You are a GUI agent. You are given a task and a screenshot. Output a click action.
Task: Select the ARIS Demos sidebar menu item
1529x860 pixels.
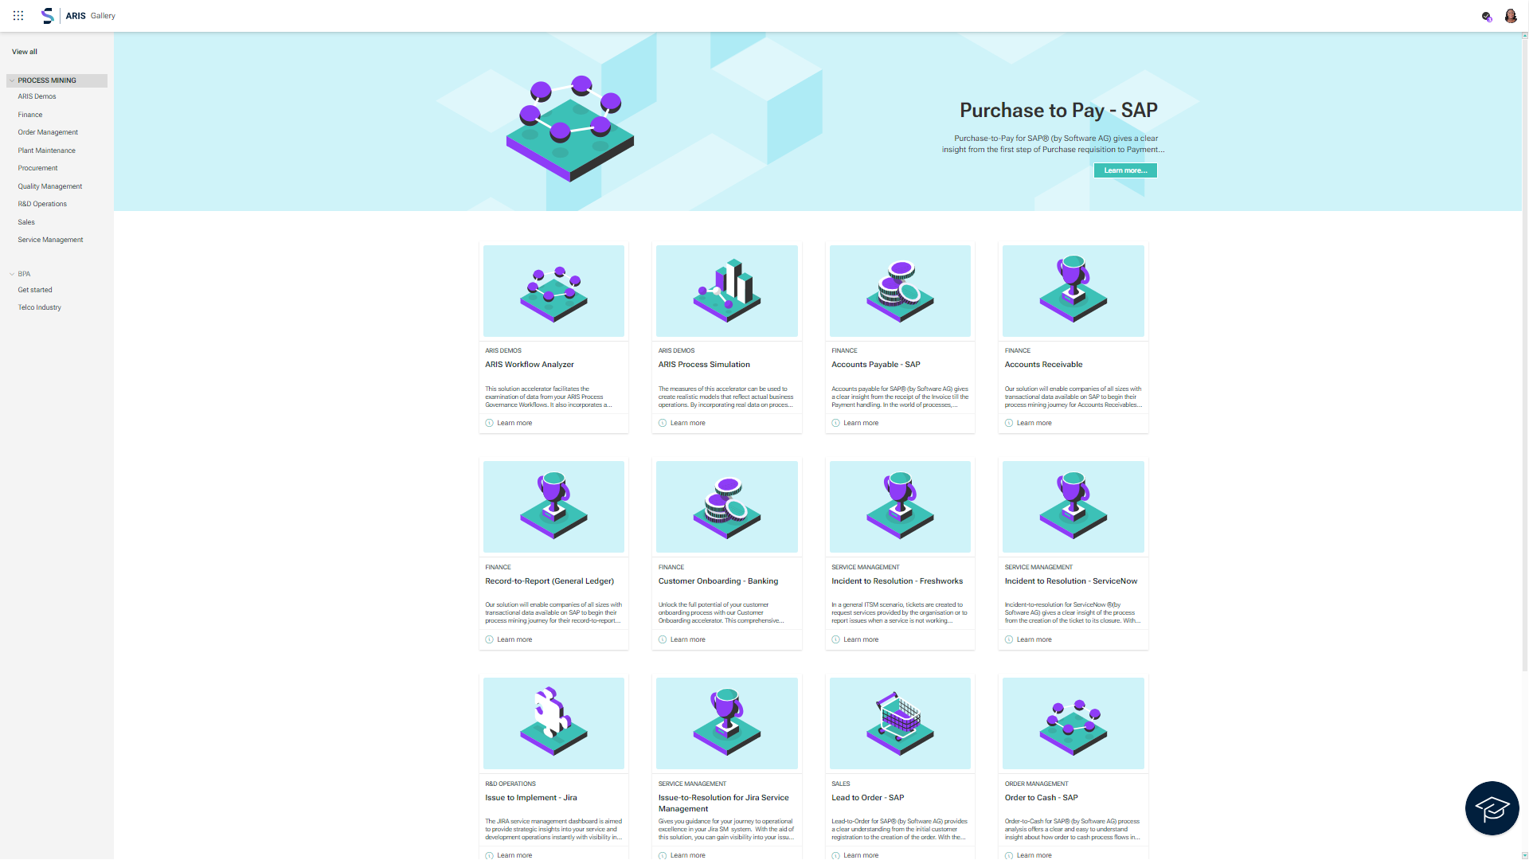click(x=37, y=96)
